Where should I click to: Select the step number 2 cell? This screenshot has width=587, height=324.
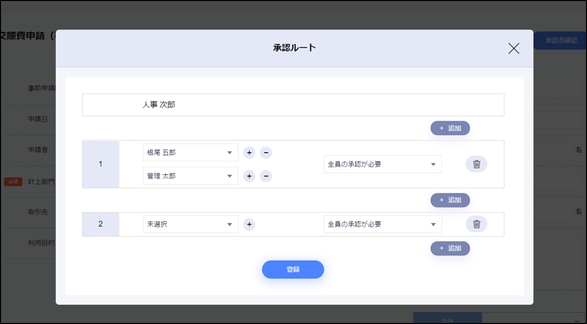(100, 224)
